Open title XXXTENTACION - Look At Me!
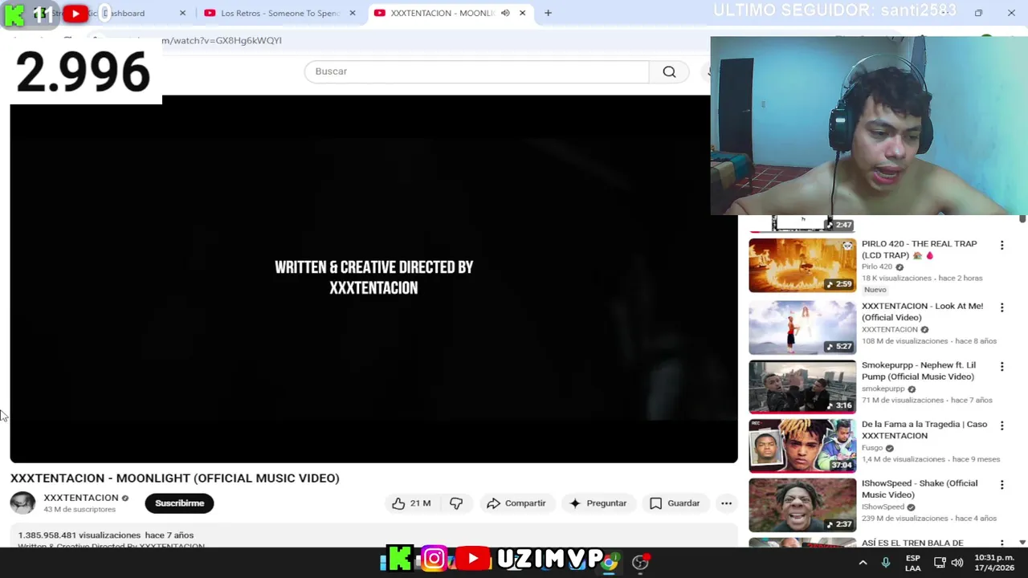This screenshot has width=1028, height=578. click(922, 311)
